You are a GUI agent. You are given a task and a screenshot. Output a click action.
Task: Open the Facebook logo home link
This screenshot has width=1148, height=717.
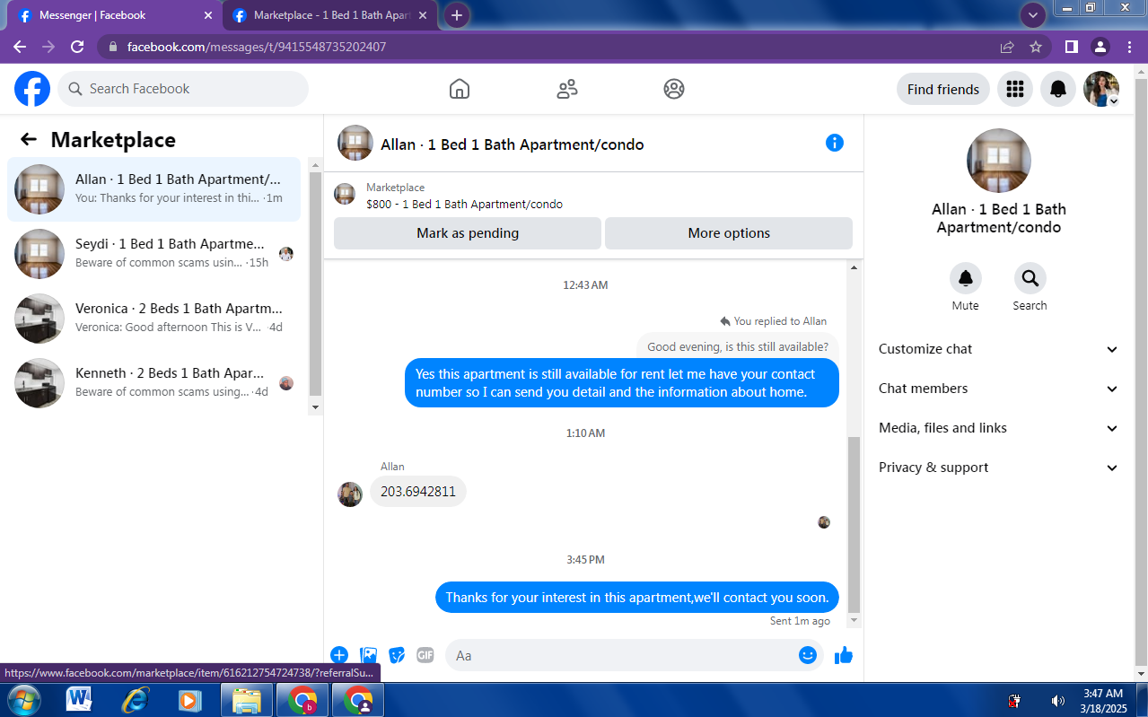point(32,89)
